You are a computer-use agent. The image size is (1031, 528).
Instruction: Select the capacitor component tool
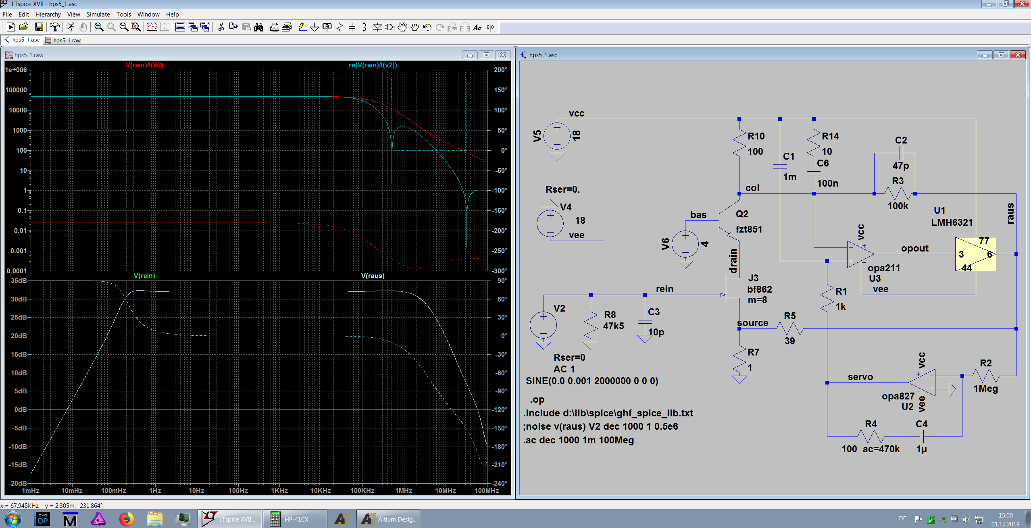[352, 27]
